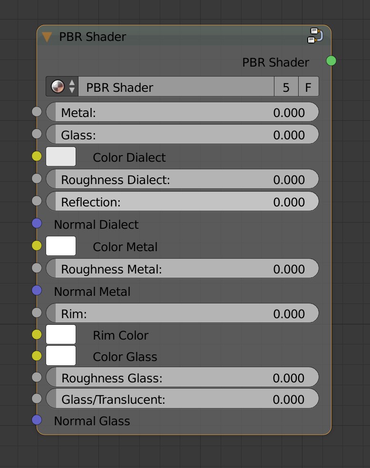Collapse the PBR Shader node header triangle
This screenshot has width=370, height=468.
[x=47, y=36]
